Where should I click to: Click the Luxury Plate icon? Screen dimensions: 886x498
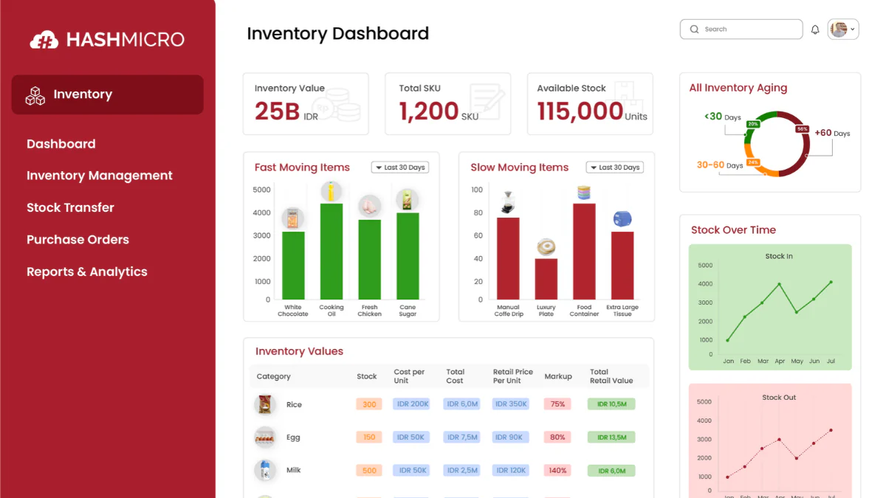click(546, 246)
